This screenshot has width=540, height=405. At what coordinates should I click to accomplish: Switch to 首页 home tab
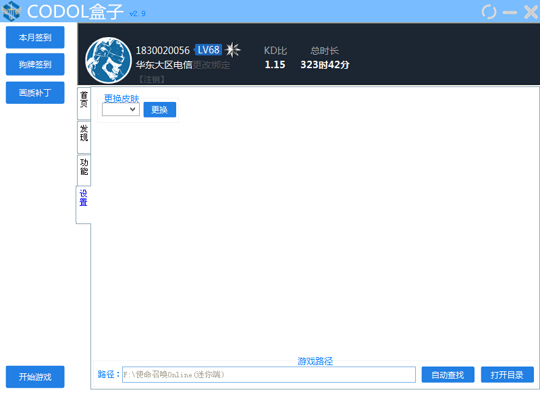point(84,103)
